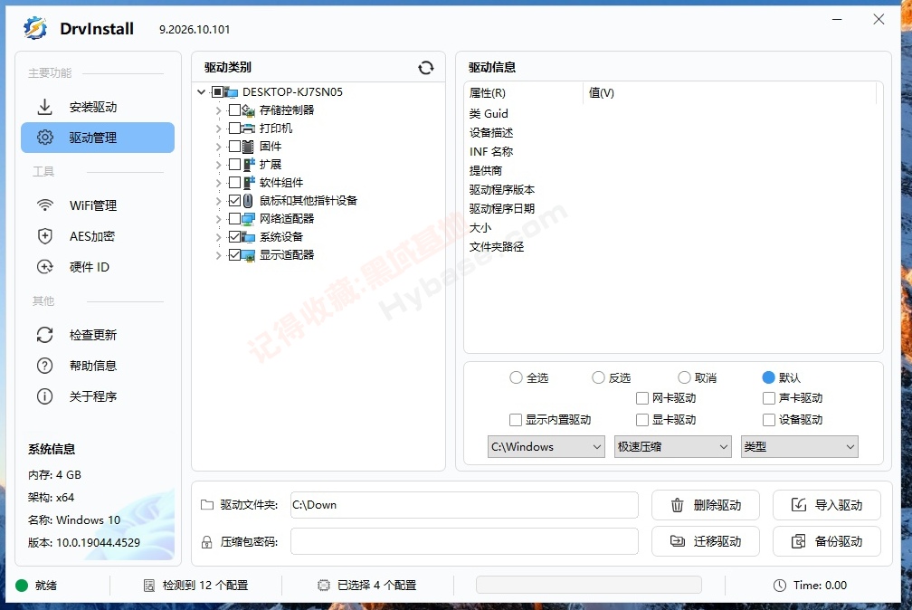Click the 压缩包密码 input field
The image size is (912, 610).
point(464,541)
